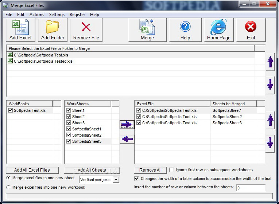
Task: Open the Register menu
Action: coord(77,15)
